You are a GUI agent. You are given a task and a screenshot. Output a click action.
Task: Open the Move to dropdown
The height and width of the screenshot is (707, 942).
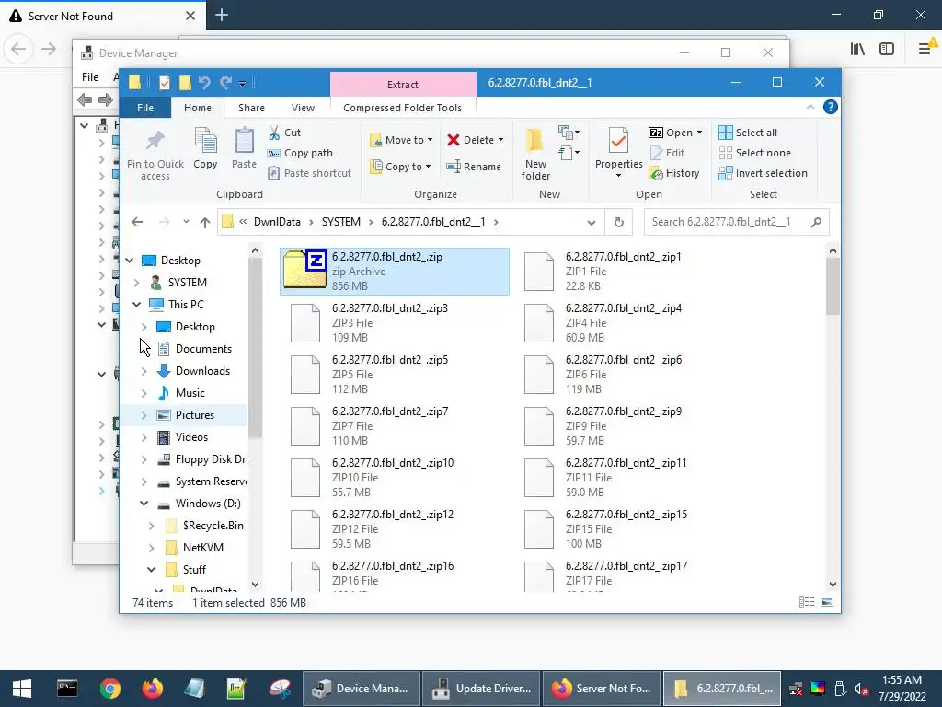pos(401,140)
